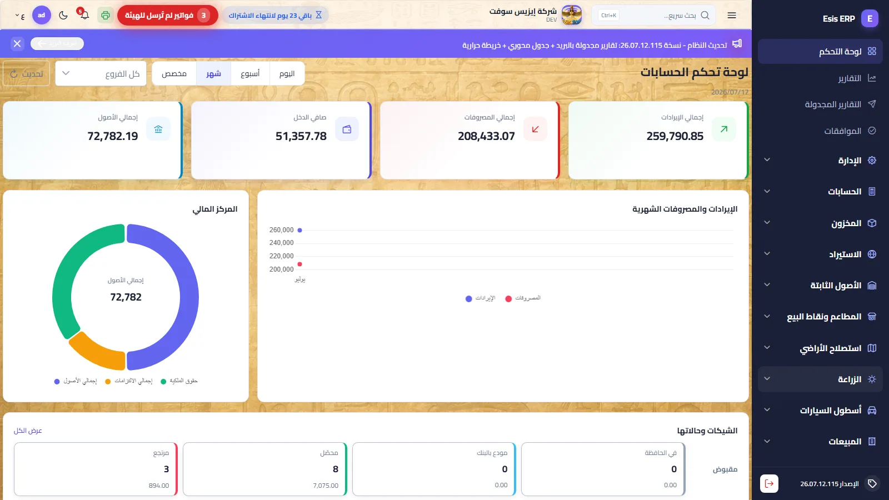Open the كل الفروع branch dropdown
Viewport: 889px width, 500px height.
click(101, 73)
